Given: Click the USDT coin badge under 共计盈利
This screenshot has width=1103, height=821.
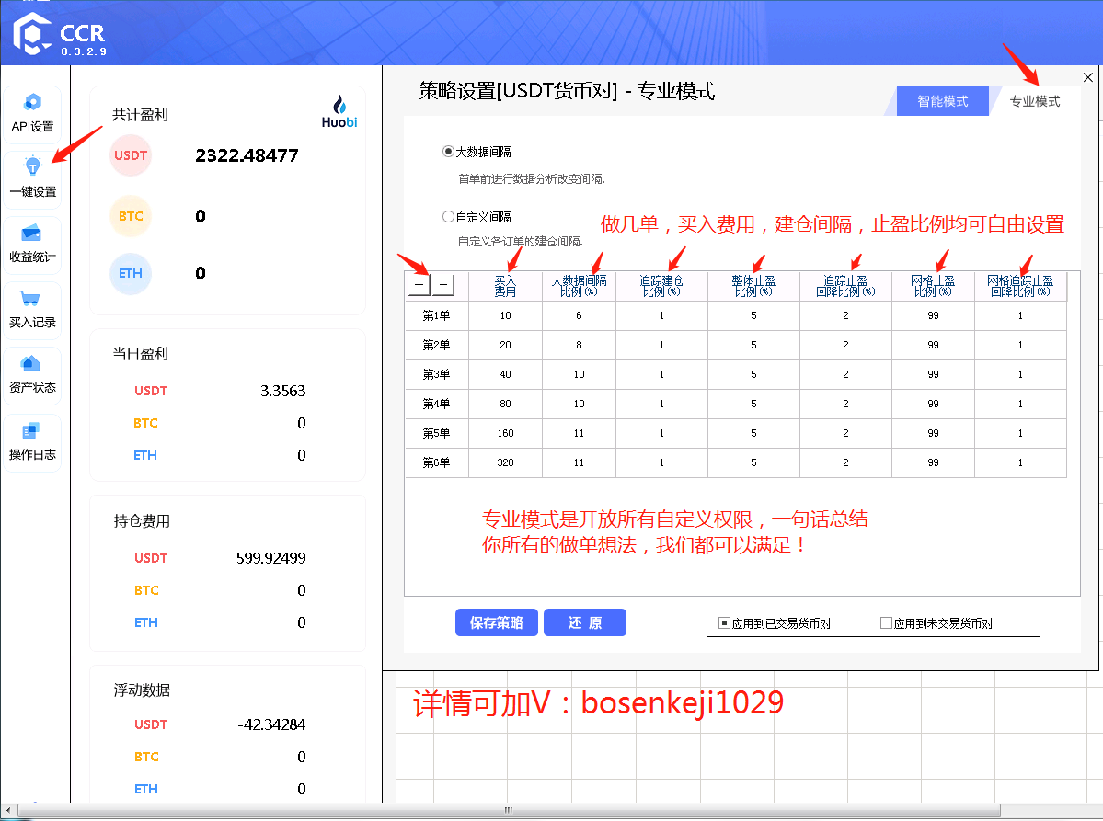Looking at the screenshot, I should [131, 155].
